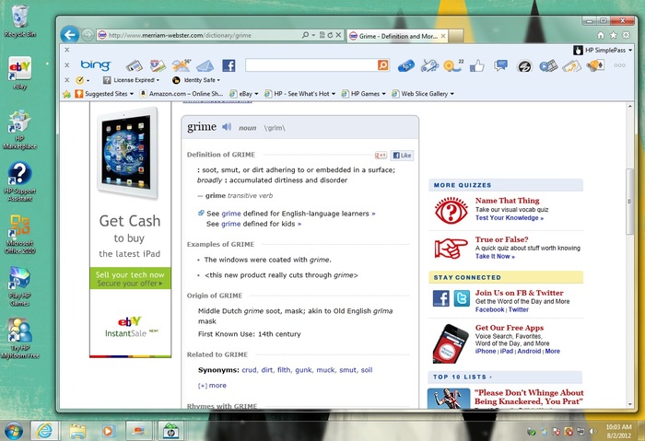Click the Facebook icon in Bing toolbar
Screen dimensions: 645x441
pos(229,65)
